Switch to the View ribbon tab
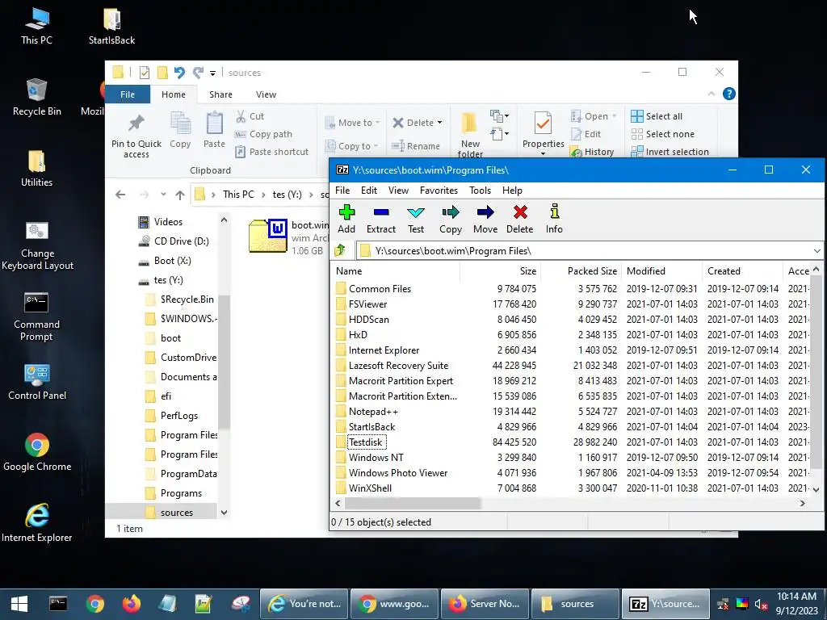The image size is (827, 620). [266, 94]
